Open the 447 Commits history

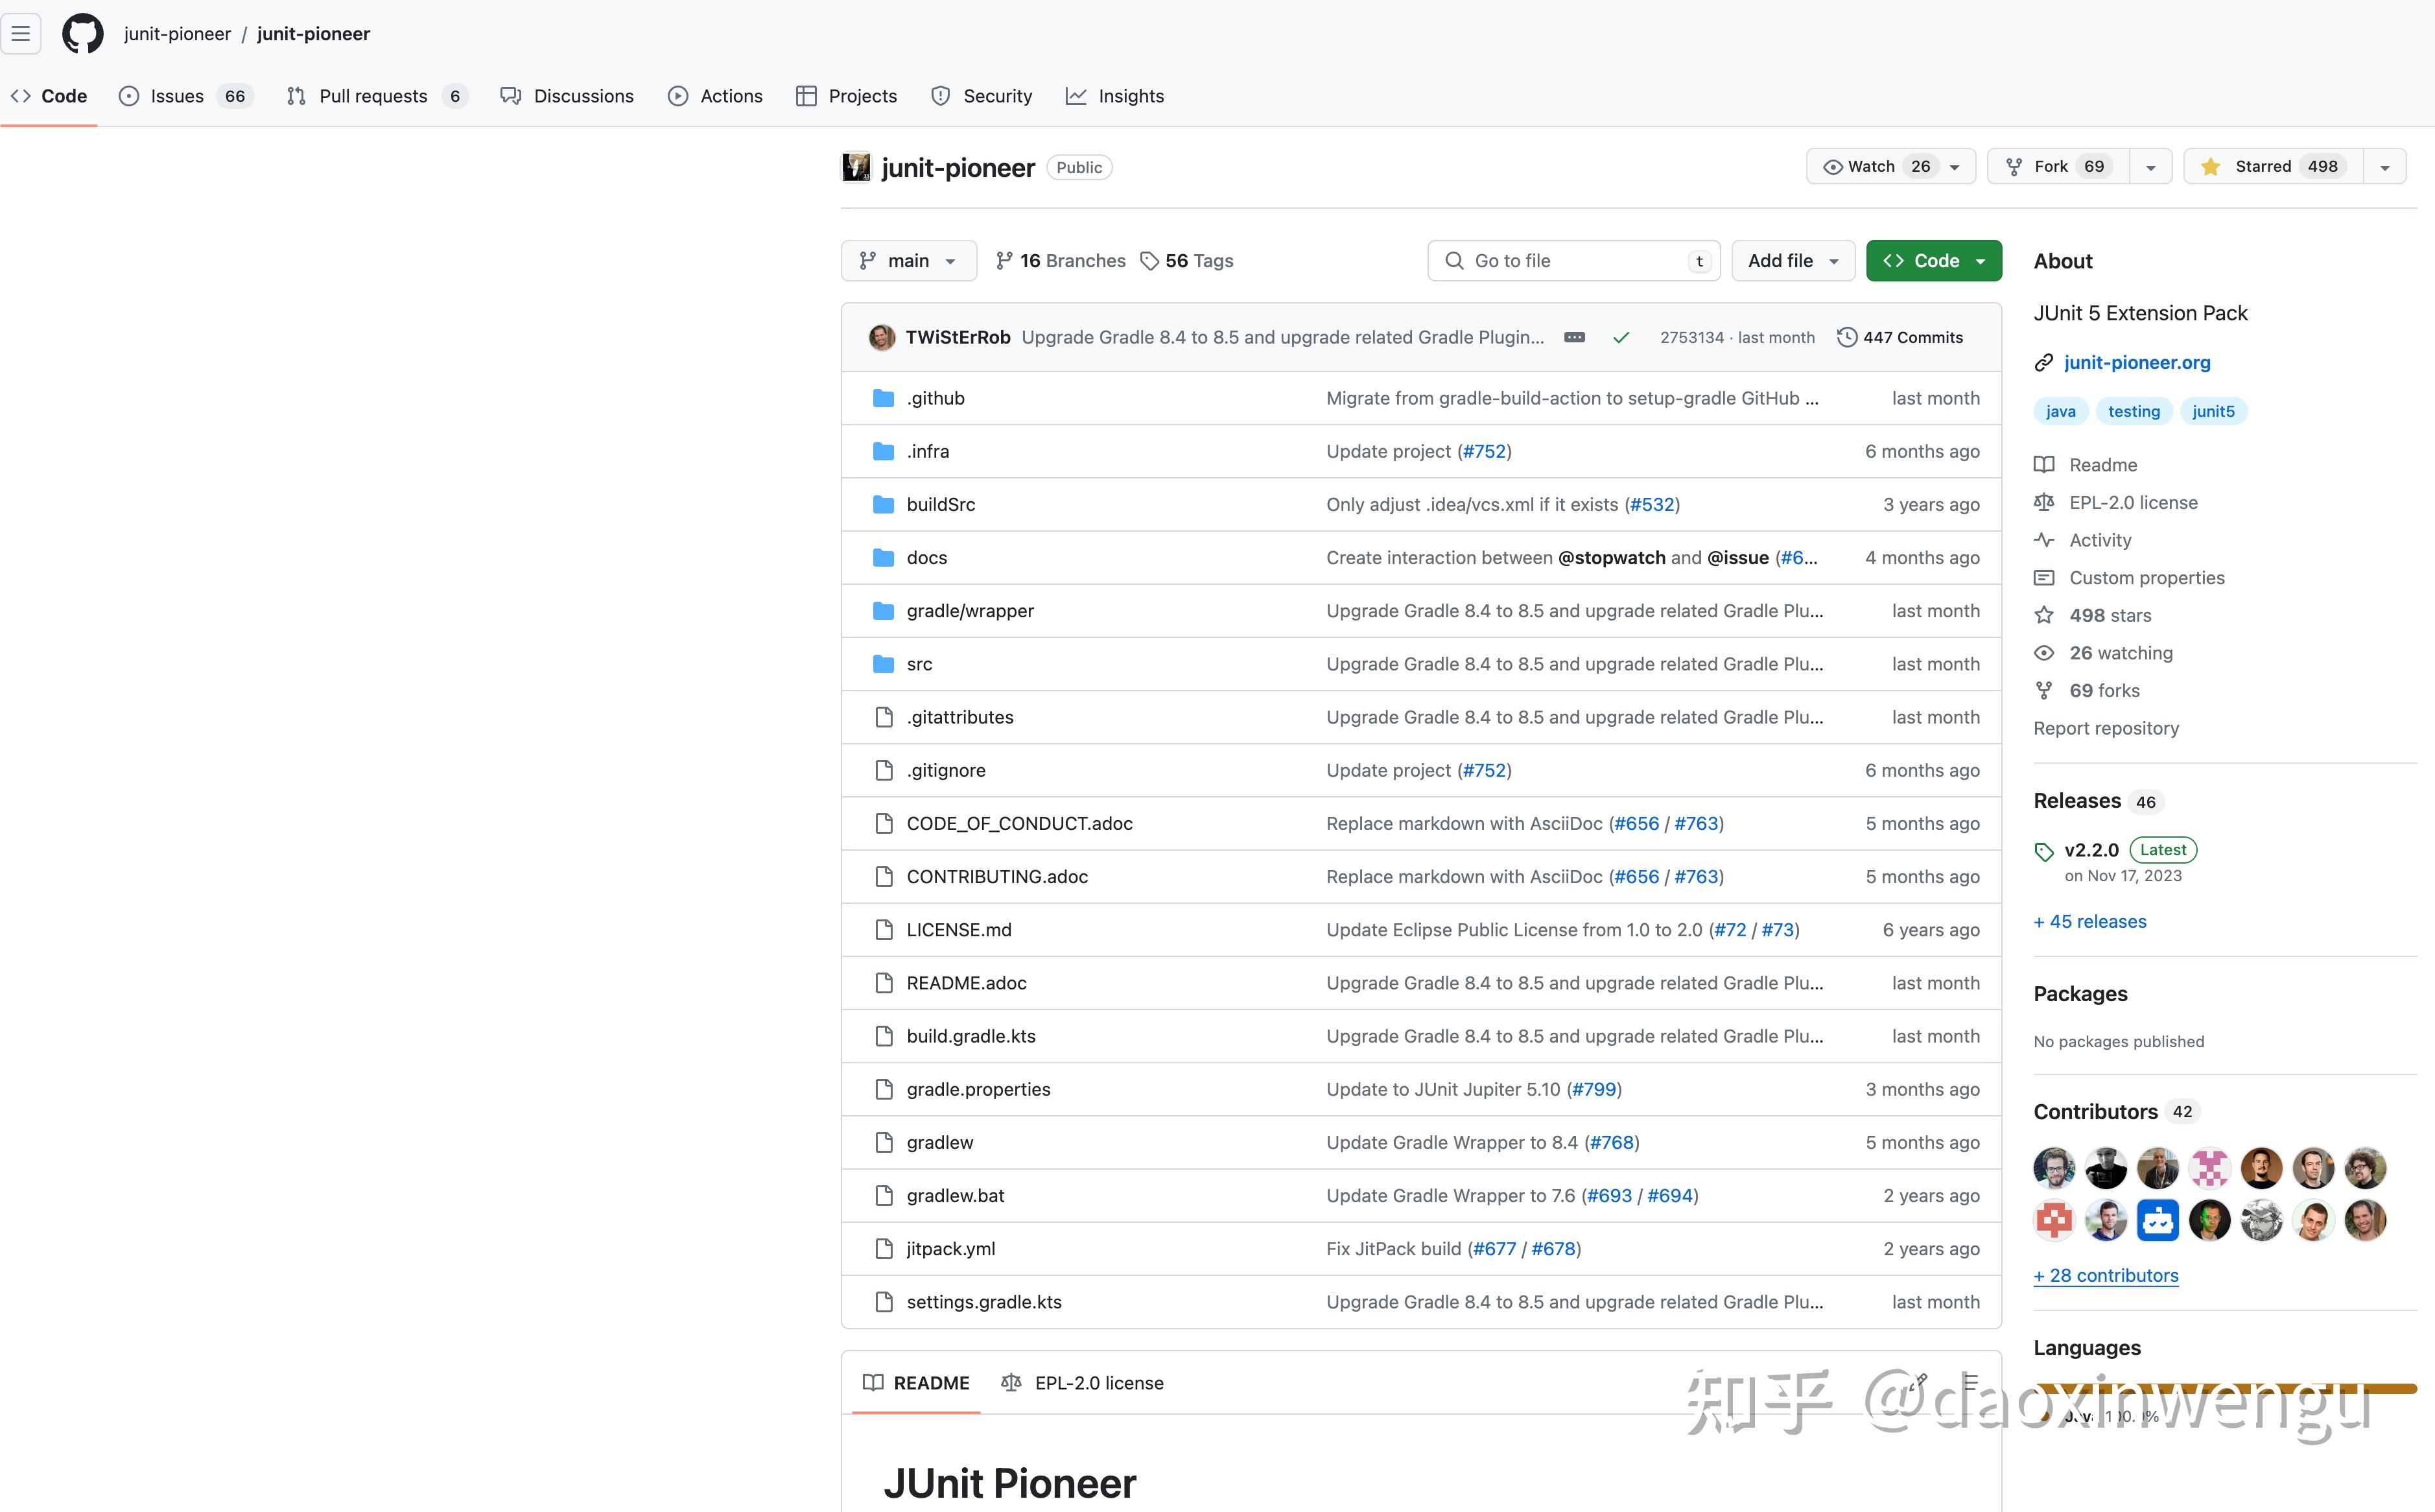click(1900, 338)
